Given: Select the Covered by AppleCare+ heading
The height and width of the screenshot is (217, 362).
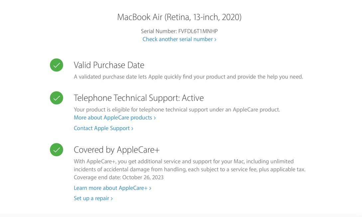Looking at the screenshot, I should pos(117,150).
